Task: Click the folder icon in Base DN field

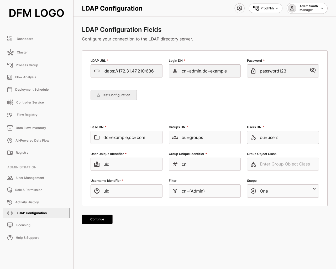Action: click(97, 137)
